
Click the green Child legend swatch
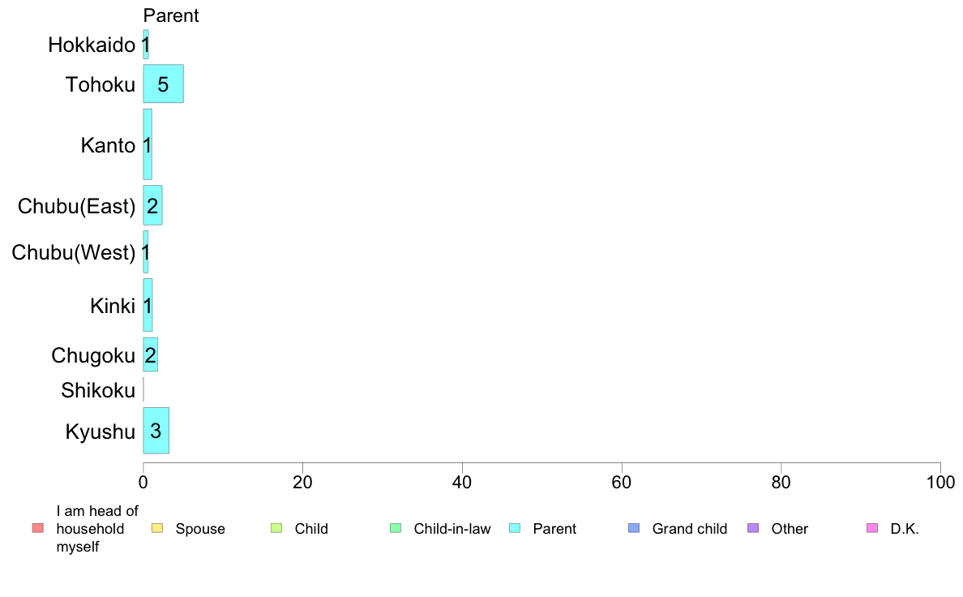pos(276,528)
